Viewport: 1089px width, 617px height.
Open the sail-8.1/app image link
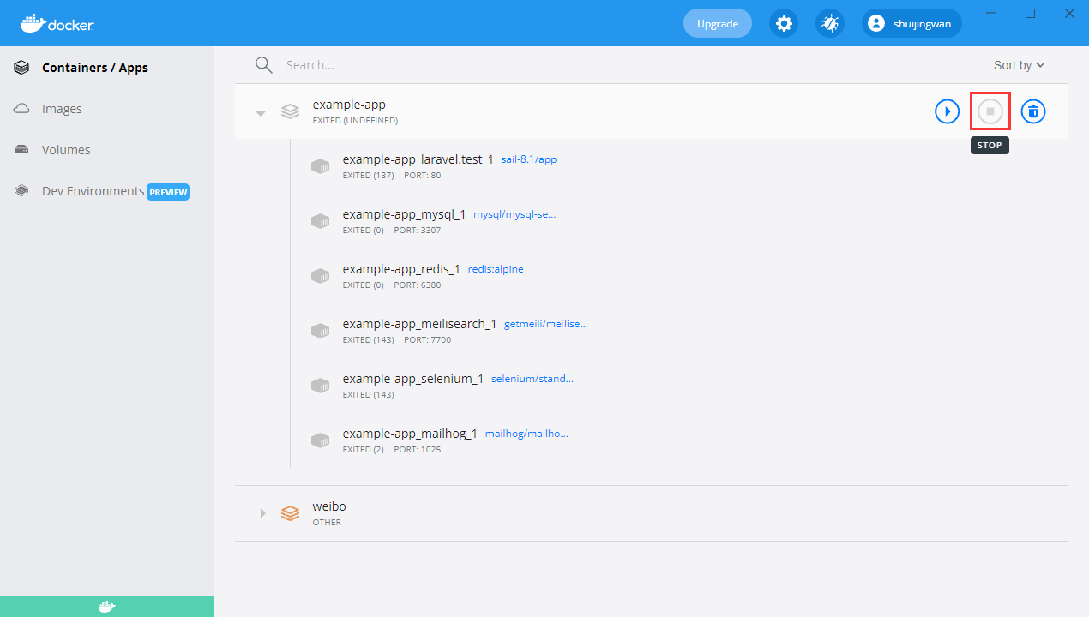[528, 159]
